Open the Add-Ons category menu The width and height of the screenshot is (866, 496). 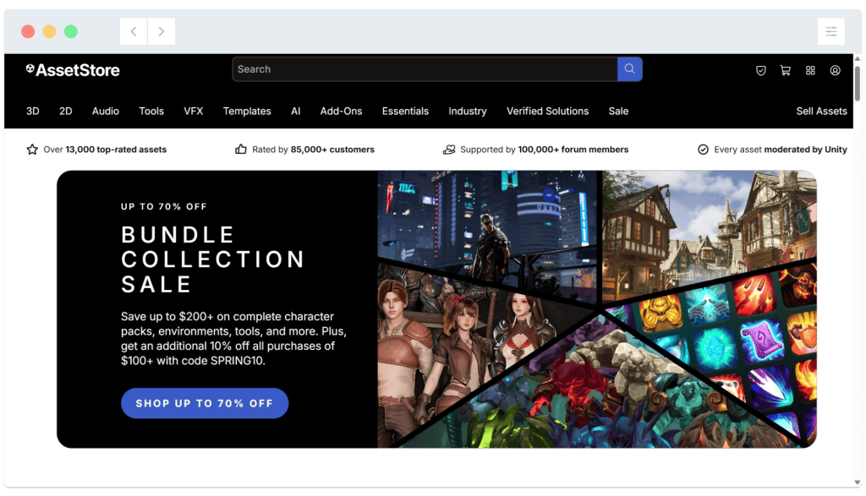coord(341,111)
